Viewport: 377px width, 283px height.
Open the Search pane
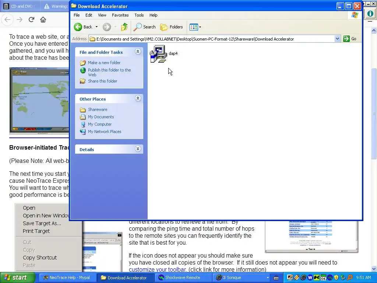click(x=144, y=27)
